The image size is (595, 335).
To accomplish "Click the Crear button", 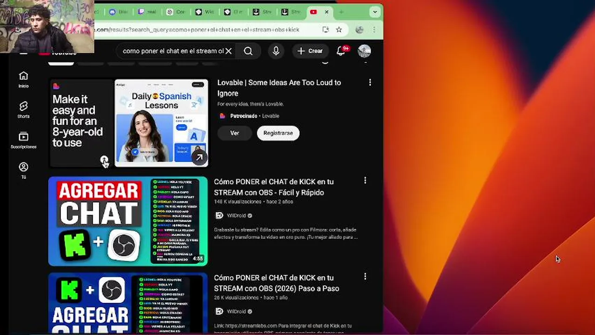I will [x=310, y=51].
